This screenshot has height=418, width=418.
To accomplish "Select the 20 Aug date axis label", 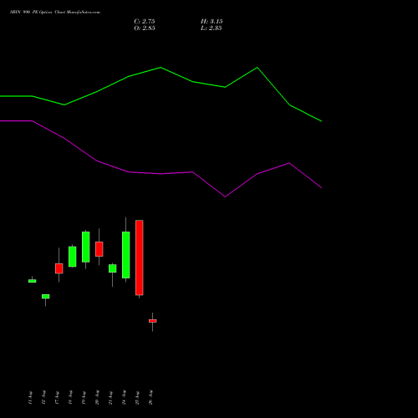I will 97,397.
